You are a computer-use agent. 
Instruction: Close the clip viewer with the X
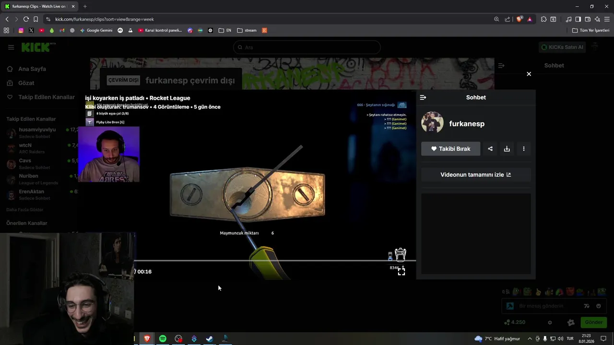pyautogui.click(x=529, y=74)
